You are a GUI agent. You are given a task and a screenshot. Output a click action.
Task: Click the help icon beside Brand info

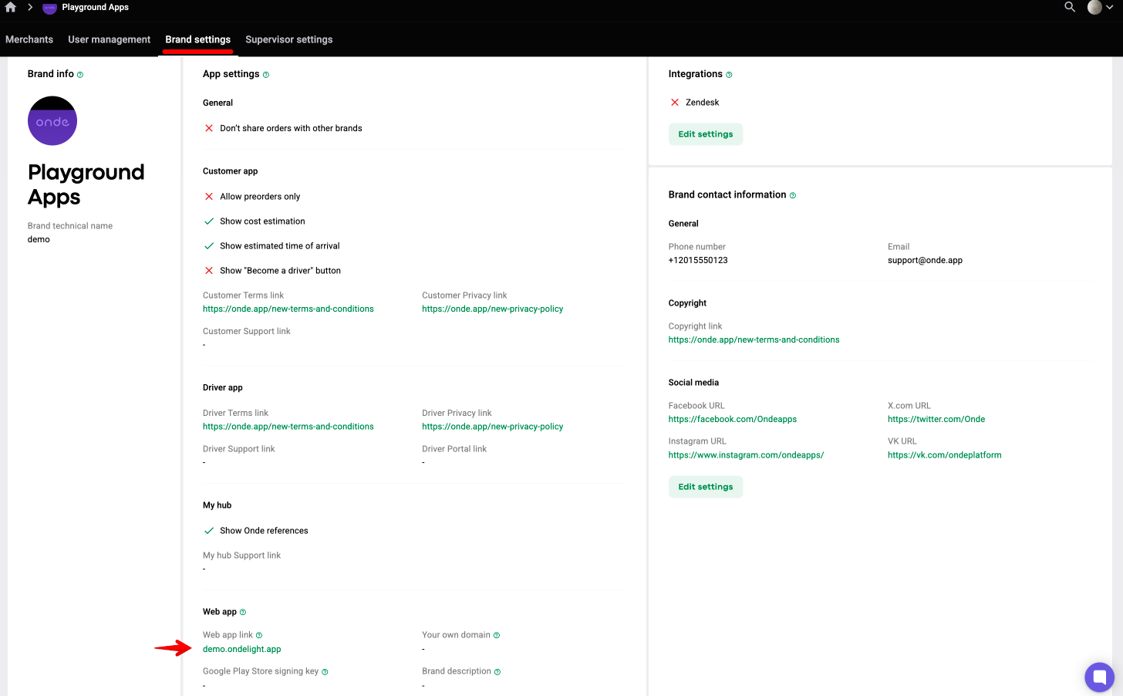[x=80, y=75]
